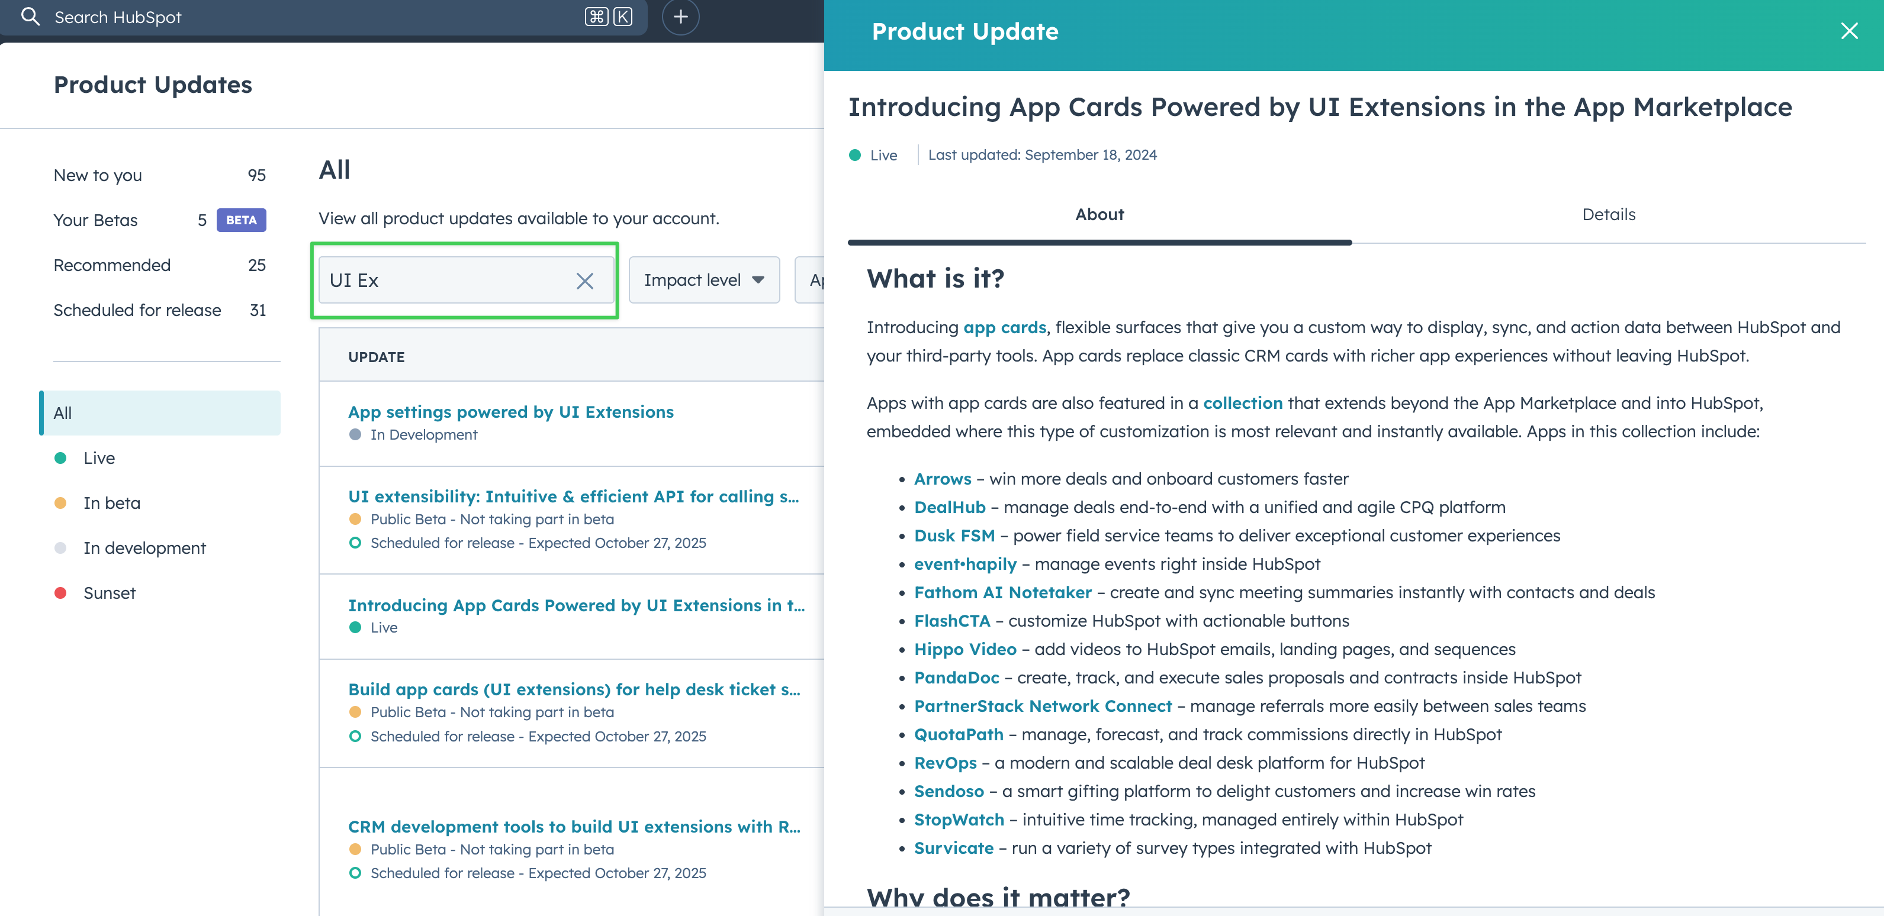Open the DealHub app link
Viewport: 1884px width, 916px height.
click(949, 507)
